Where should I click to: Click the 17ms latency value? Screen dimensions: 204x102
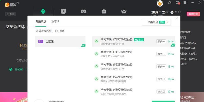pyautogui.click(x=171, y=92)
